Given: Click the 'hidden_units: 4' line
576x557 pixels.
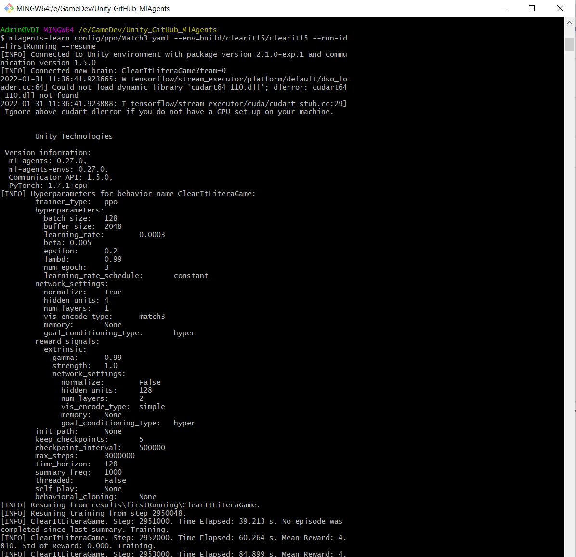Looking at the screenshot, I should coord(76,300).
